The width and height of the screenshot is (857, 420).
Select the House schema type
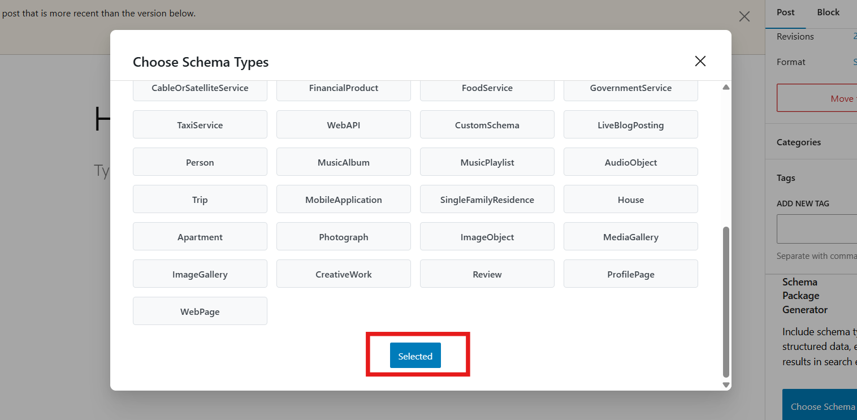click(631, 199)
